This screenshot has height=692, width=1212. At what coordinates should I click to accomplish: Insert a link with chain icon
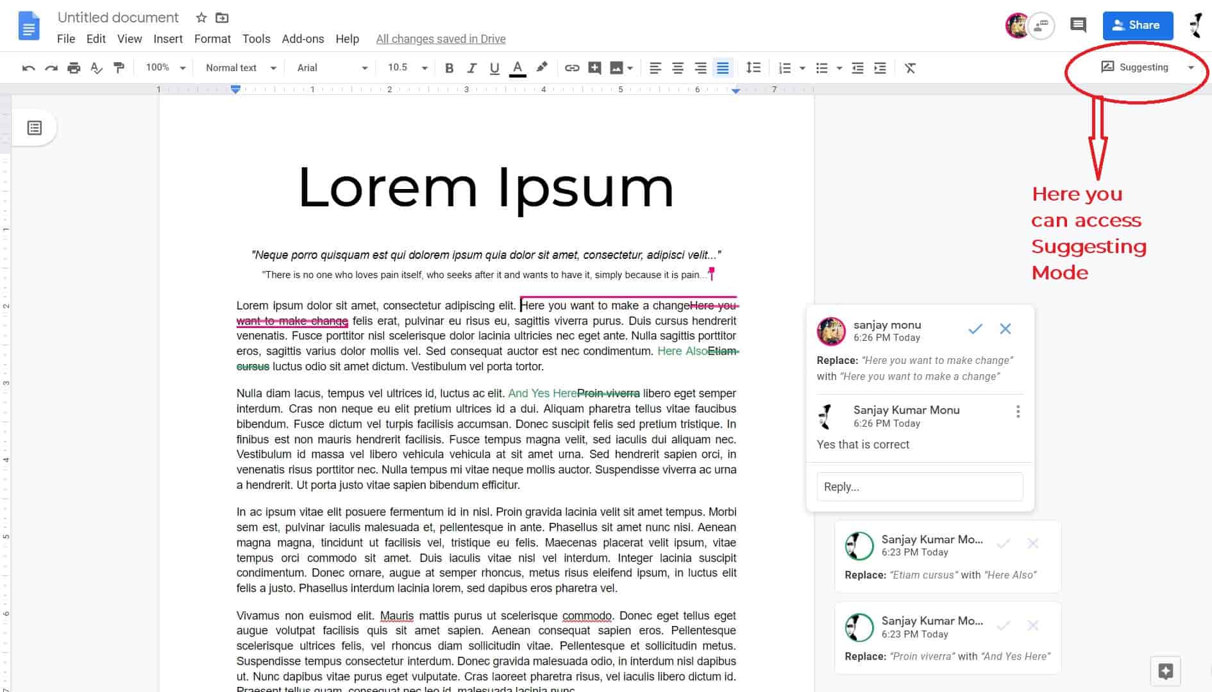pyautogui.click(x=572, y=68)
